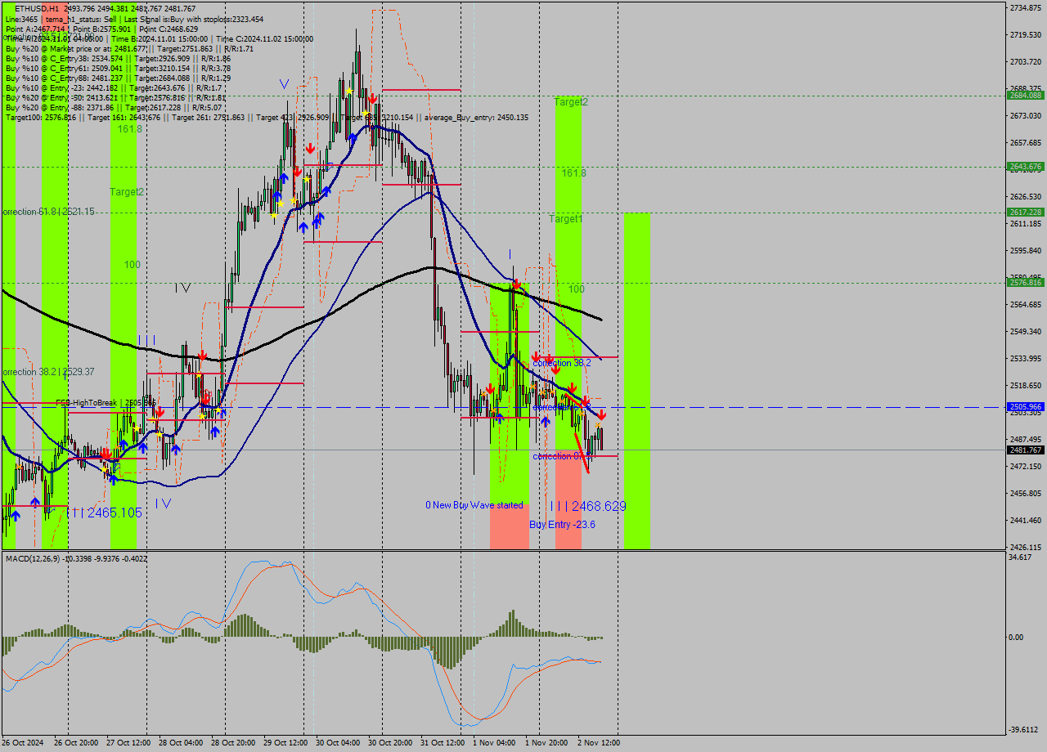Click the 'Buy Entry -23.6' label

point(562,525)
